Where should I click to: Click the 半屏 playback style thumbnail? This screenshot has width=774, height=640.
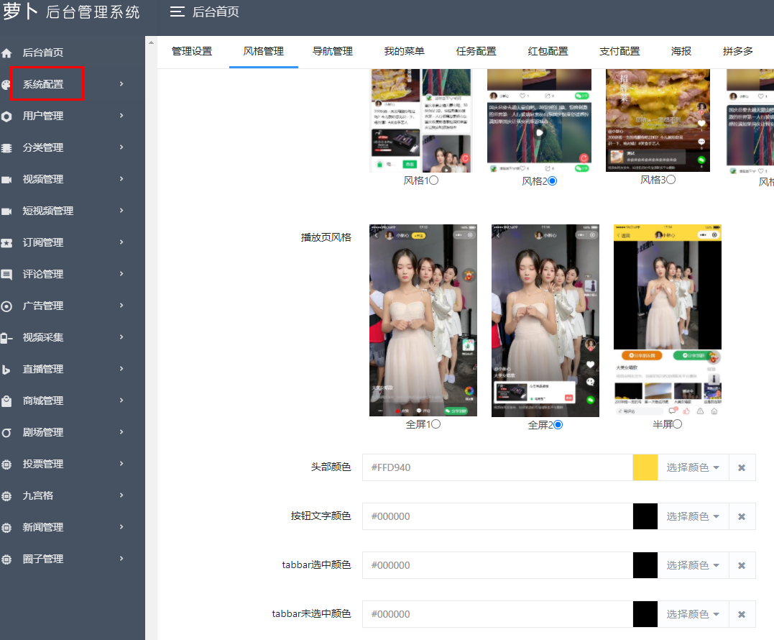pyautogui.click(x=668, y=321)
